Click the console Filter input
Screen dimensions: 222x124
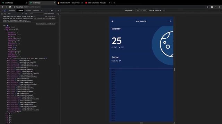[x=36, y=14]
